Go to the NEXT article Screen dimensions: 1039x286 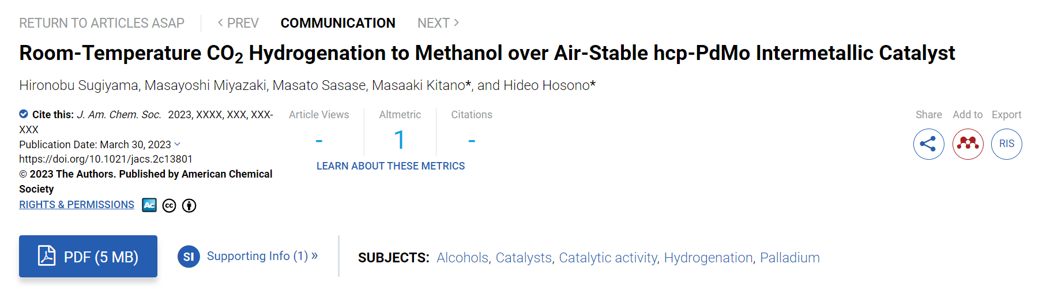[x=438, y=23]
